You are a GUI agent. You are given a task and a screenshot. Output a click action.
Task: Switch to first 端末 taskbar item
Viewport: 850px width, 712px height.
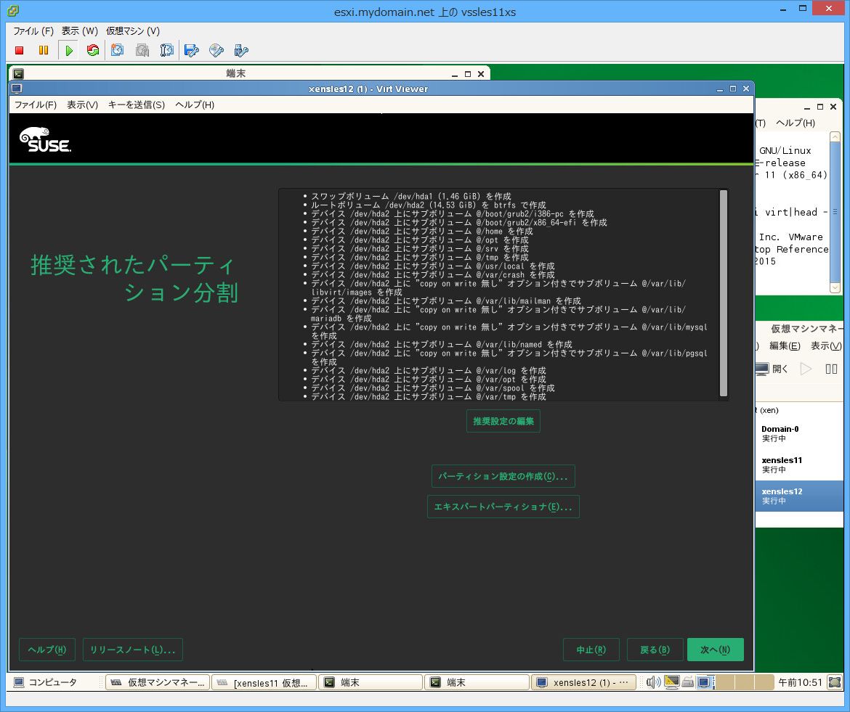[x=371, y=682]
